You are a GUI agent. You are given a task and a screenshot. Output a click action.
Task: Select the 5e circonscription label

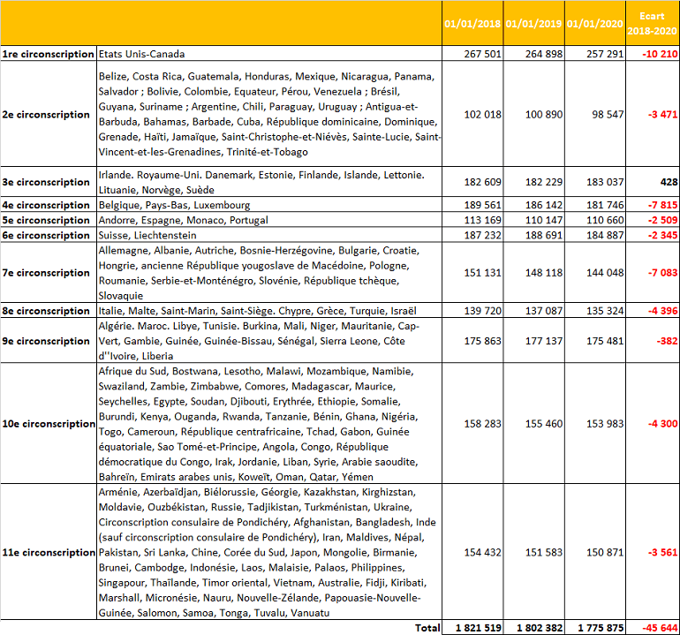[x=46, y=220]
